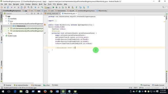This screenshot has width=168, height=94.
Task: Close the activity_main.xml editor tab
Action: click(59, 14)
